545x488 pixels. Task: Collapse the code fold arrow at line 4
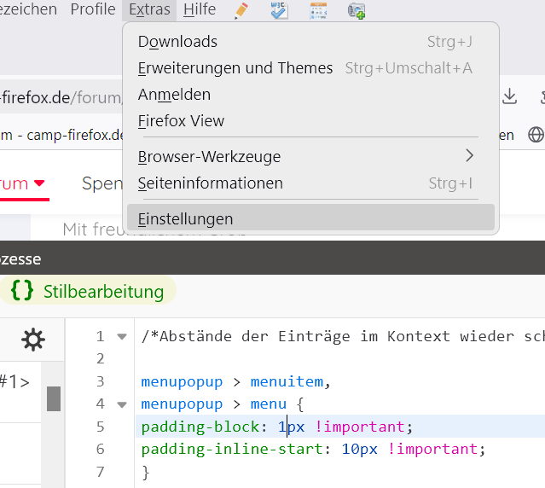tap(122, 404)
